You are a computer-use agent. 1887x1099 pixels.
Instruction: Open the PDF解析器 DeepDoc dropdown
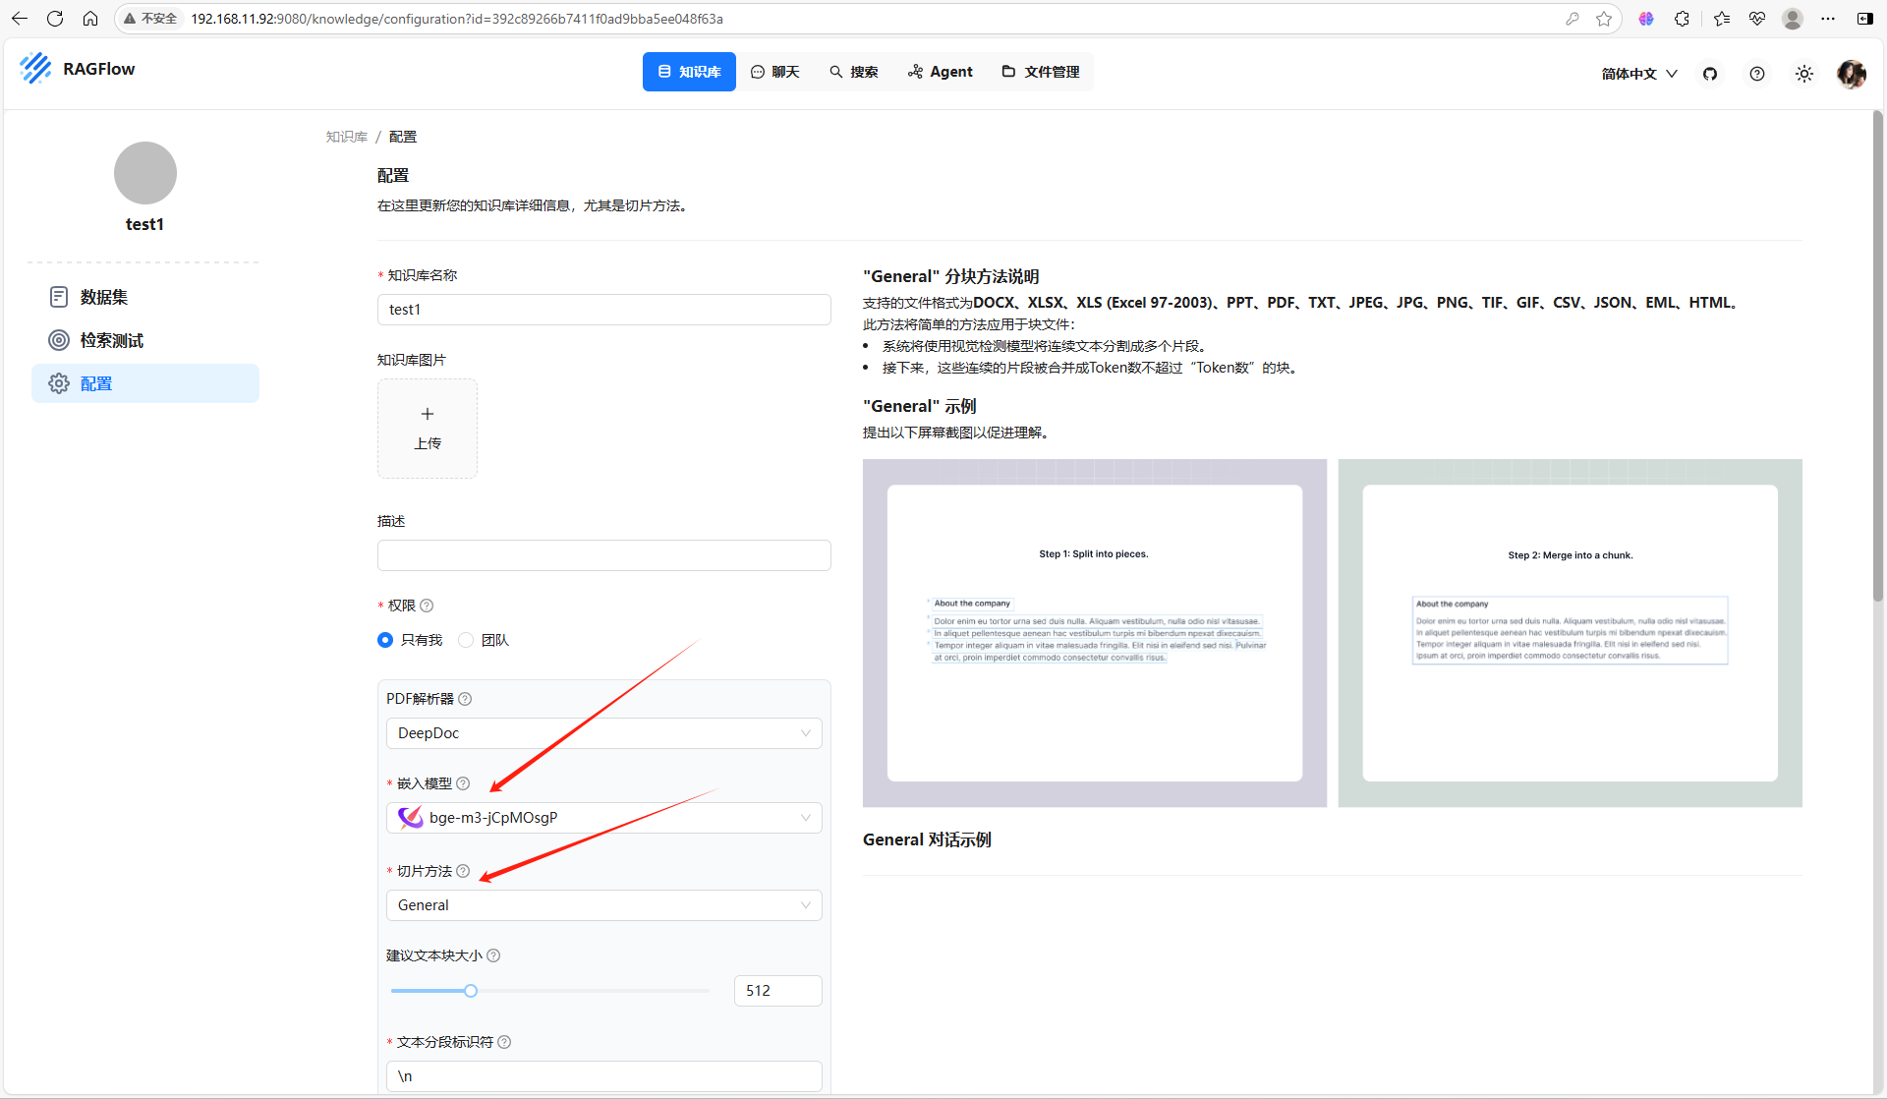(603, 733)
